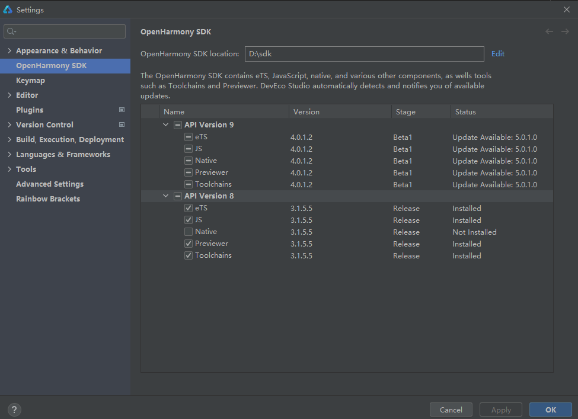
Task: Toggle the API Version 9 group checkbox
Action: pos(177,125)
